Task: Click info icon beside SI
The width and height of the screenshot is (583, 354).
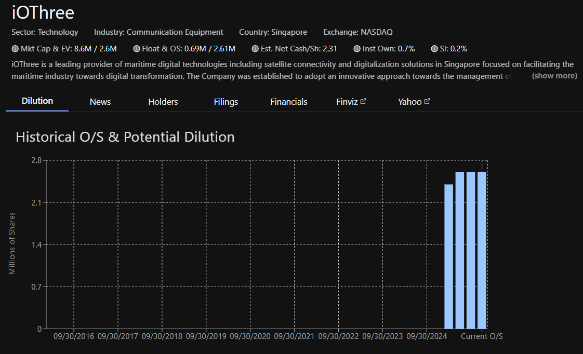Action: tap(434, 49)
